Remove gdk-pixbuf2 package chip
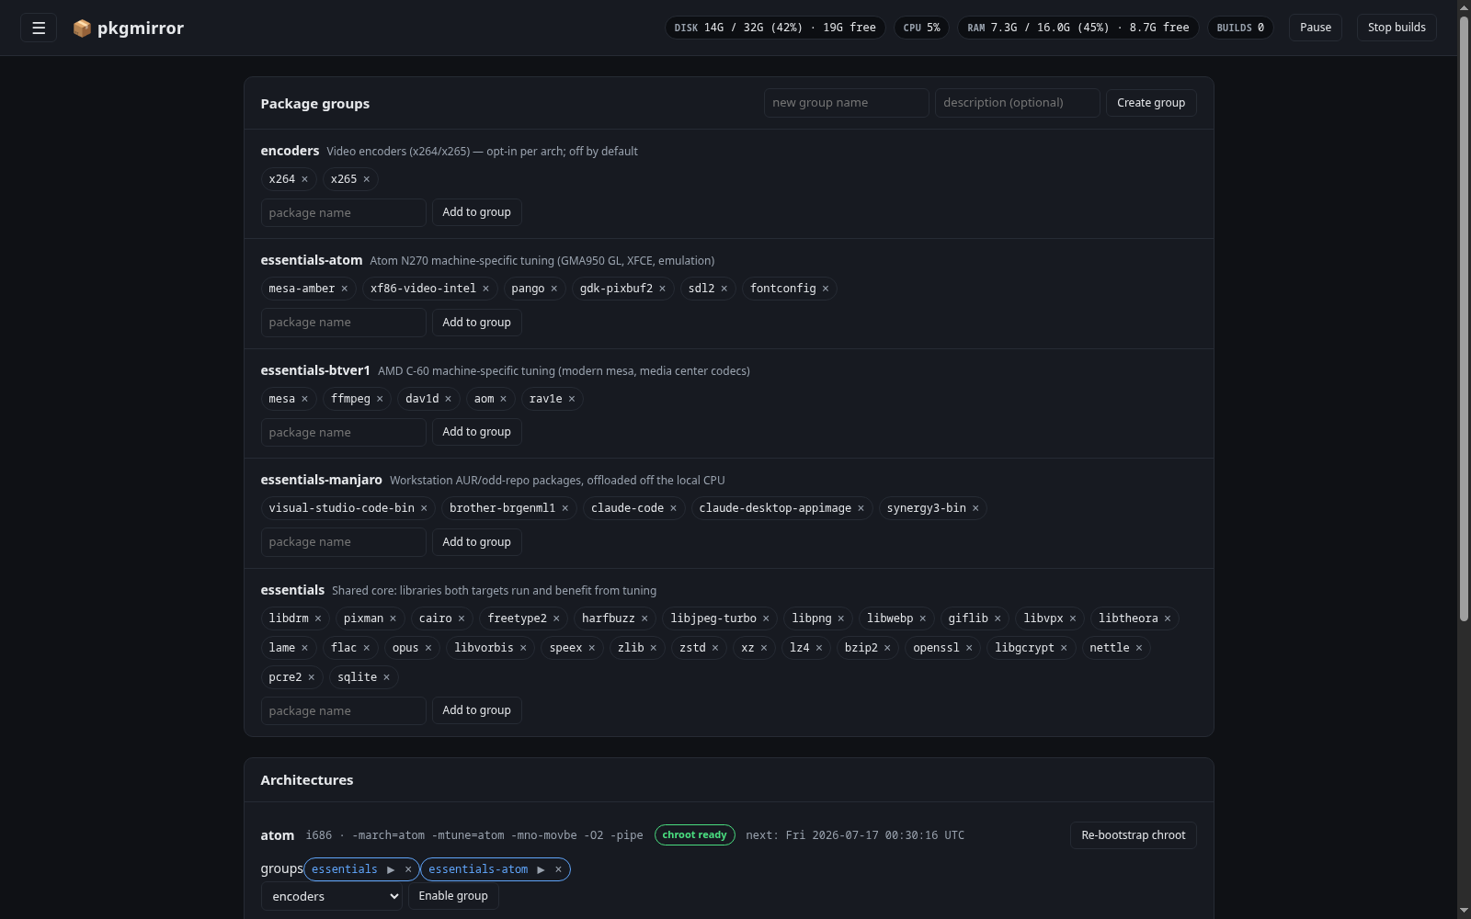 [662, 289]
